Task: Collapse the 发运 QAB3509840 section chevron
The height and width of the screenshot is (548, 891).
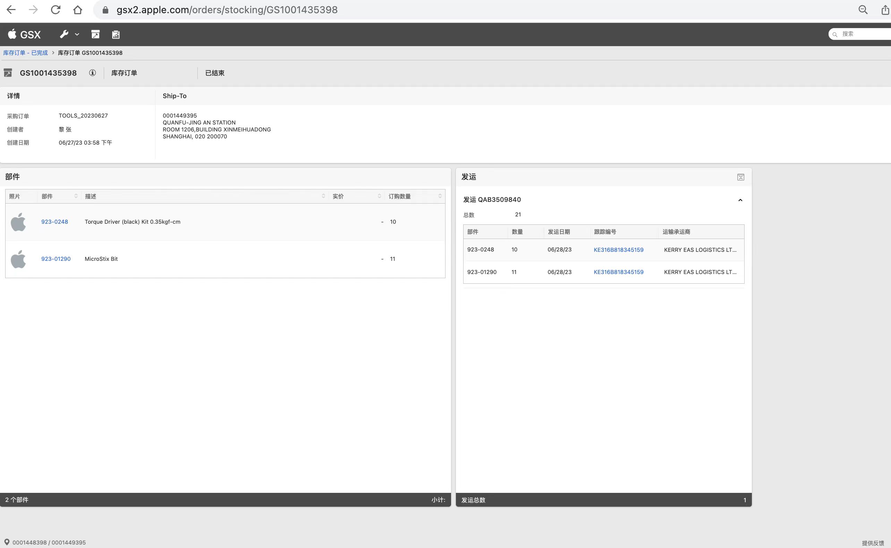Action: pos(740,200)
